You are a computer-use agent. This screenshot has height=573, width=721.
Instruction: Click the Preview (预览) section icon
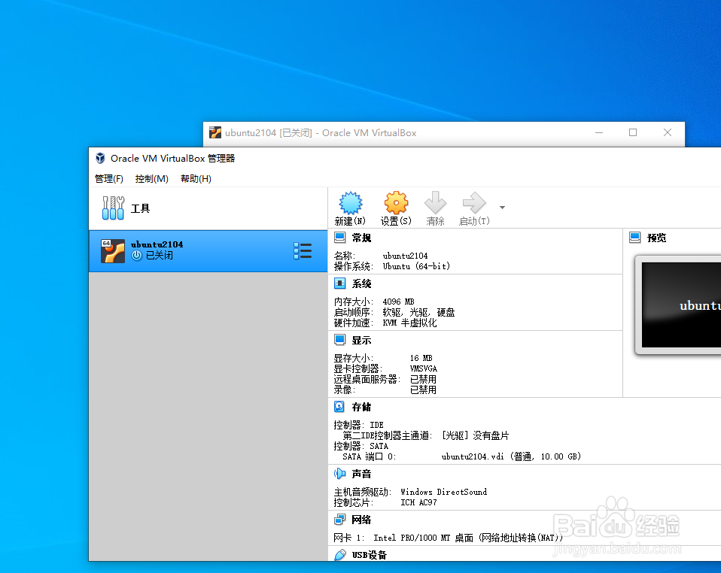tap(635, 238)
